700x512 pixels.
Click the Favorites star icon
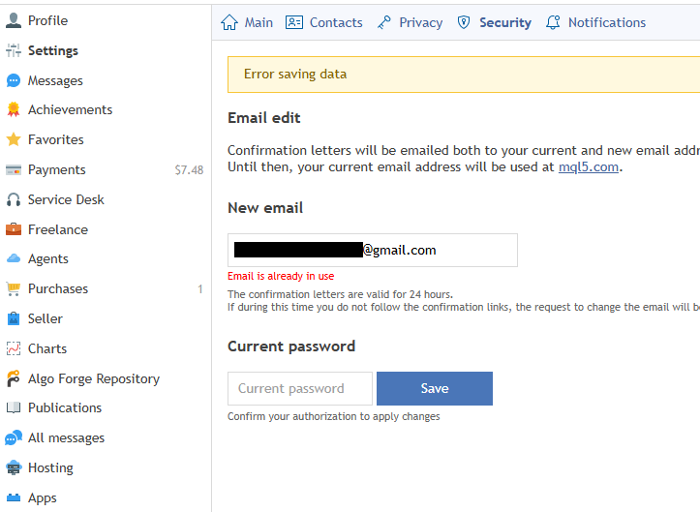pyautogui.click(x=14, y=140)
